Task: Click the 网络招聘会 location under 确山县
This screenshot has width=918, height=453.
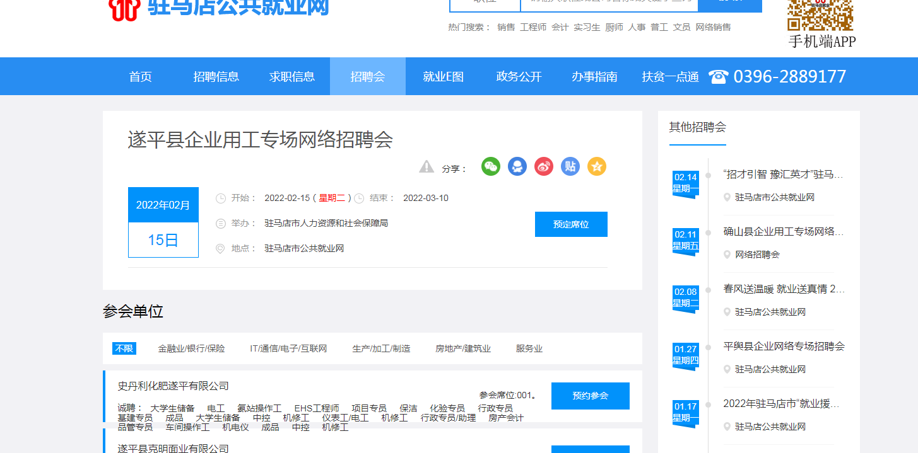Action: (x=758, y=255)
